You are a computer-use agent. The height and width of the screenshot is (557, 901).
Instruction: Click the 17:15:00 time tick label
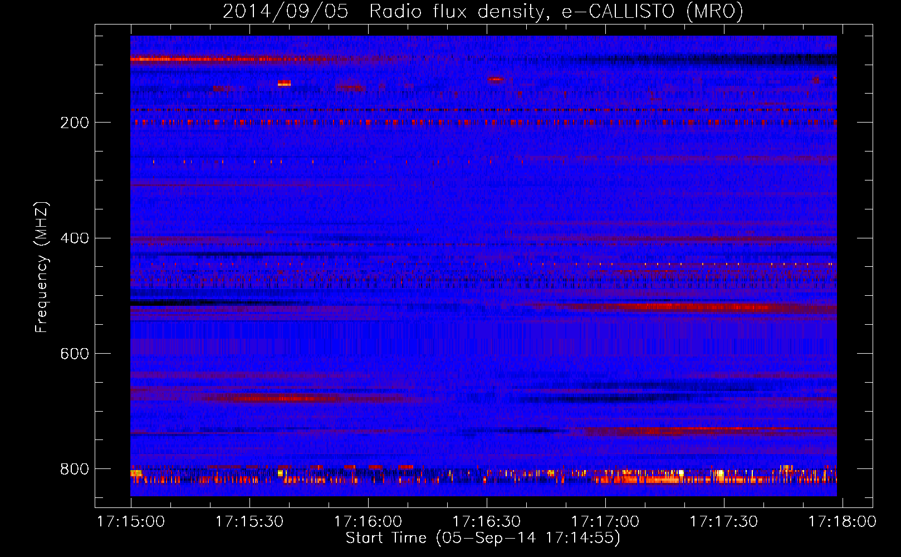coord(131,522)
